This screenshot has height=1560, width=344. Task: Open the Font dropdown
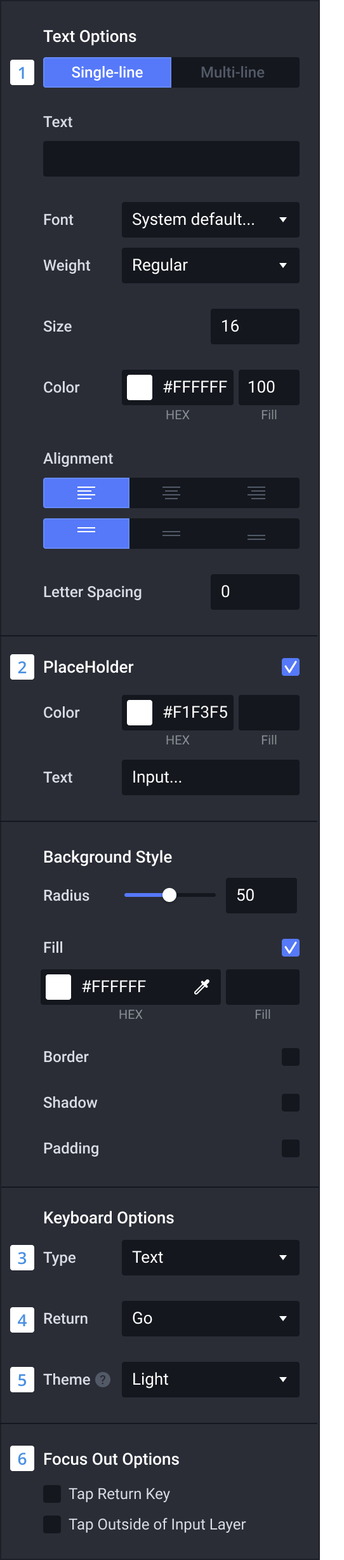211,220
